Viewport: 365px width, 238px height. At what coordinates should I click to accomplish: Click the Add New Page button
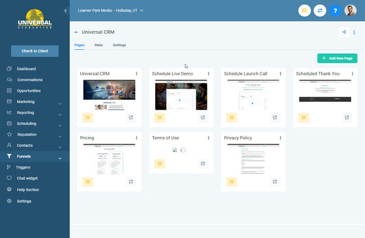(x=337, y=58)
